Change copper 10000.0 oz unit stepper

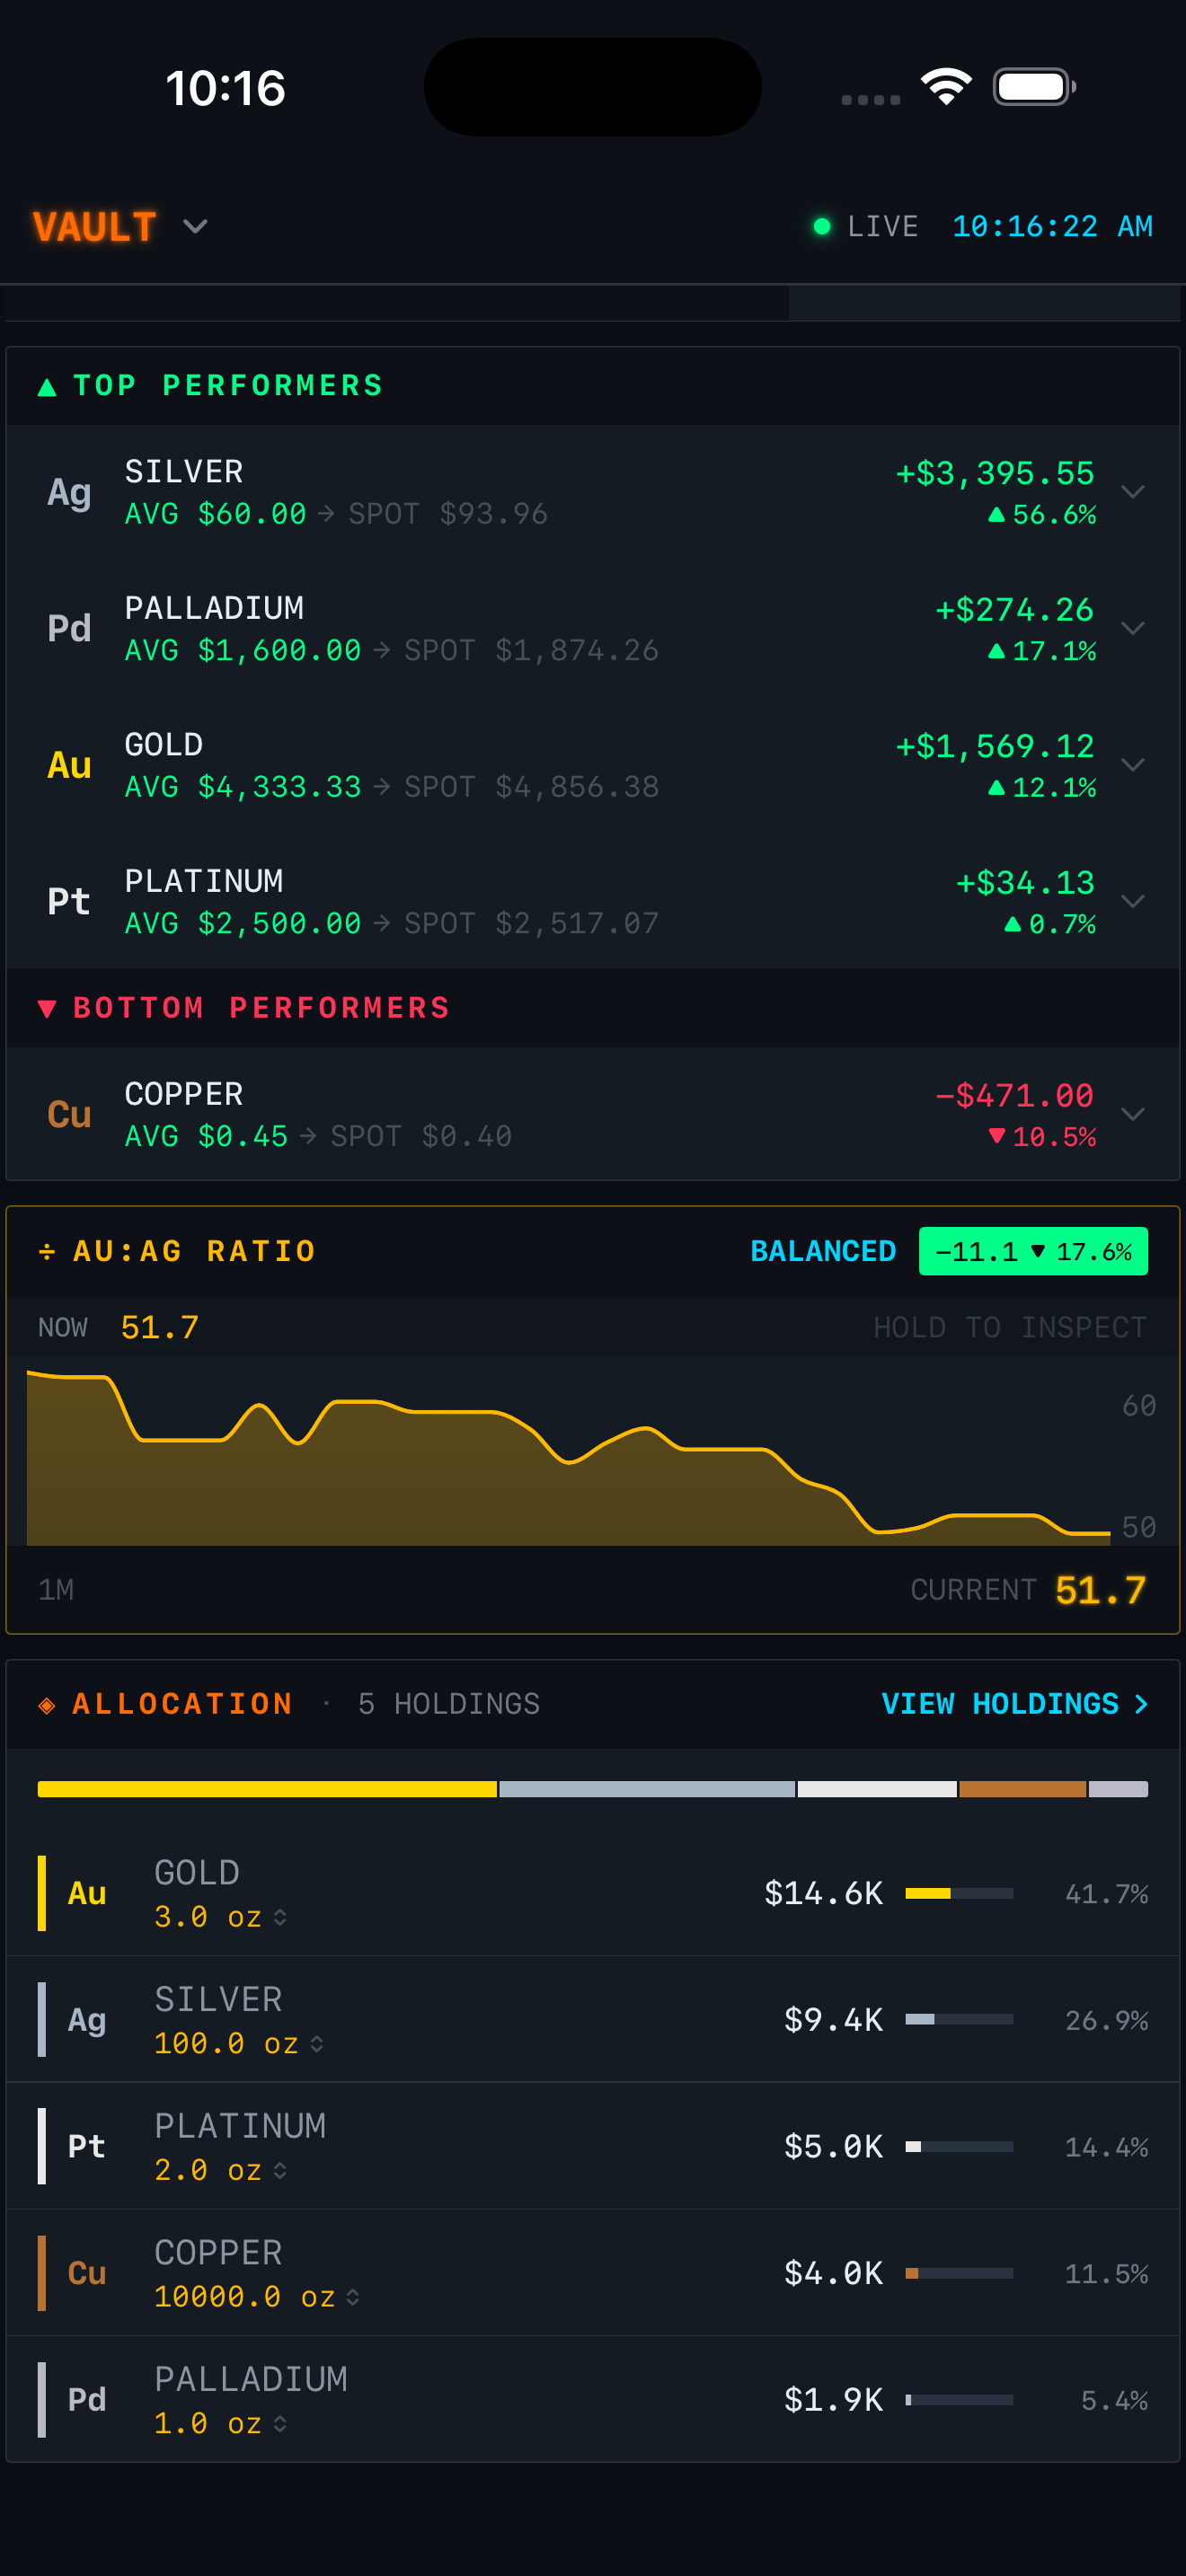[353, 2297]
